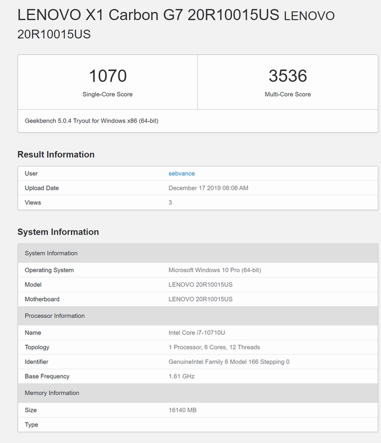Click the Intel Core i7-10710U processor name

197,333
